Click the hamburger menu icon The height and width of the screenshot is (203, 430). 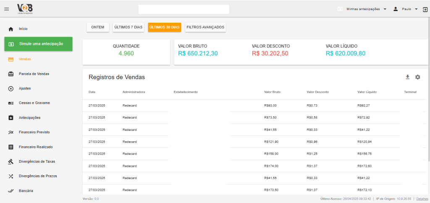(6, 9)
